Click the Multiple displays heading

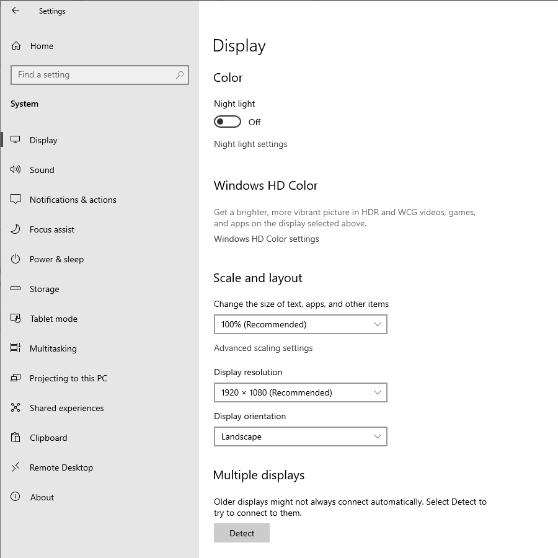pyautogui.click(x=259, y=475)
